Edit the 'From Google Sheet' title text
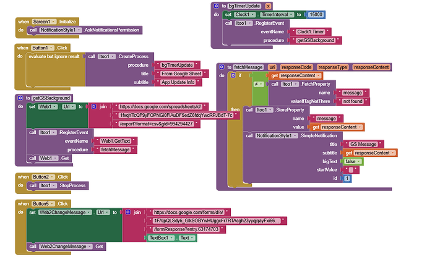Image resolution: width=427 pixels, height=262 pixels. (x=181, y=74)
